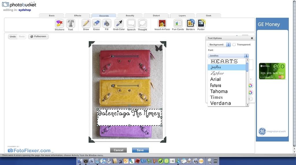Image resolution: width=296 pixels, height=165 pixels.
Task: Open the lower color wheel picker
Action: click(x=251, y=92)
